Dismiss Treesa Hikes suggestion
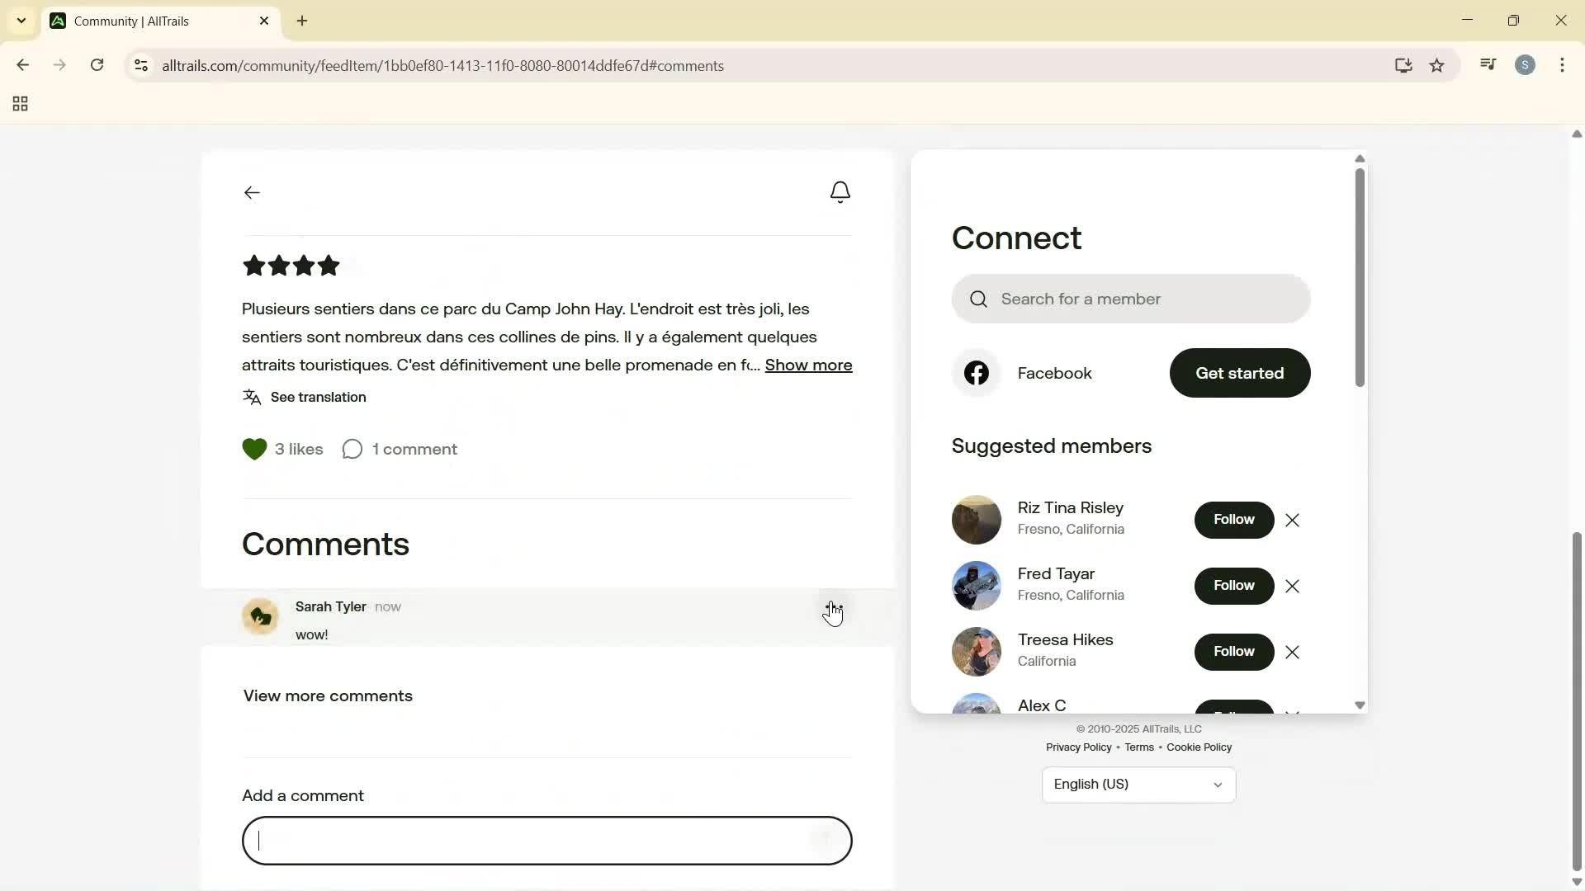The width and height of the screenshot is (1585, 891). pos(1293,653)
